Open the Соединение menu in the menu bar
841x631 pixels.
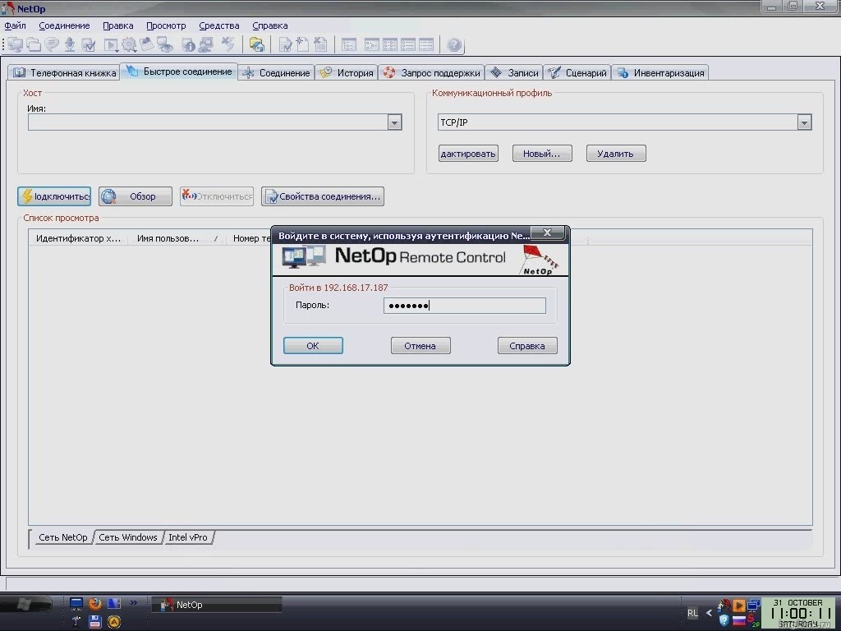click(x=64, y=25)
